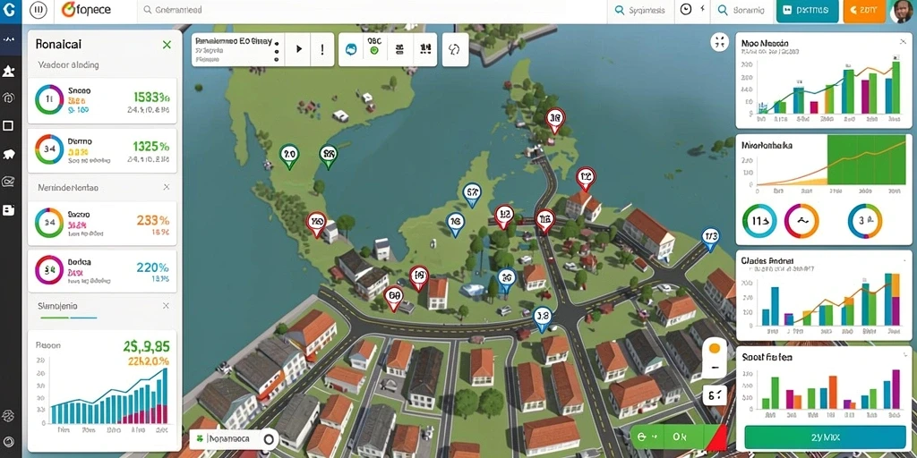This screenshot has height=458, width=917.
Task: Click the clock icon in the top bar
Action: point(687,10)
